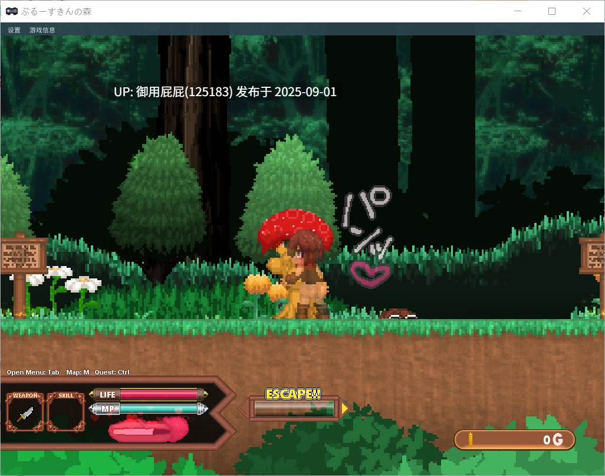Close the ぶるーずきんの森 window
This screenshot has width=605, height=476.
click(x=587, y=11)
